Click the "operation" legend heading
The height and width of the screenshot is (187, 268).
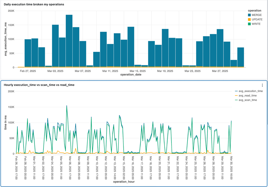pos(255,11)
